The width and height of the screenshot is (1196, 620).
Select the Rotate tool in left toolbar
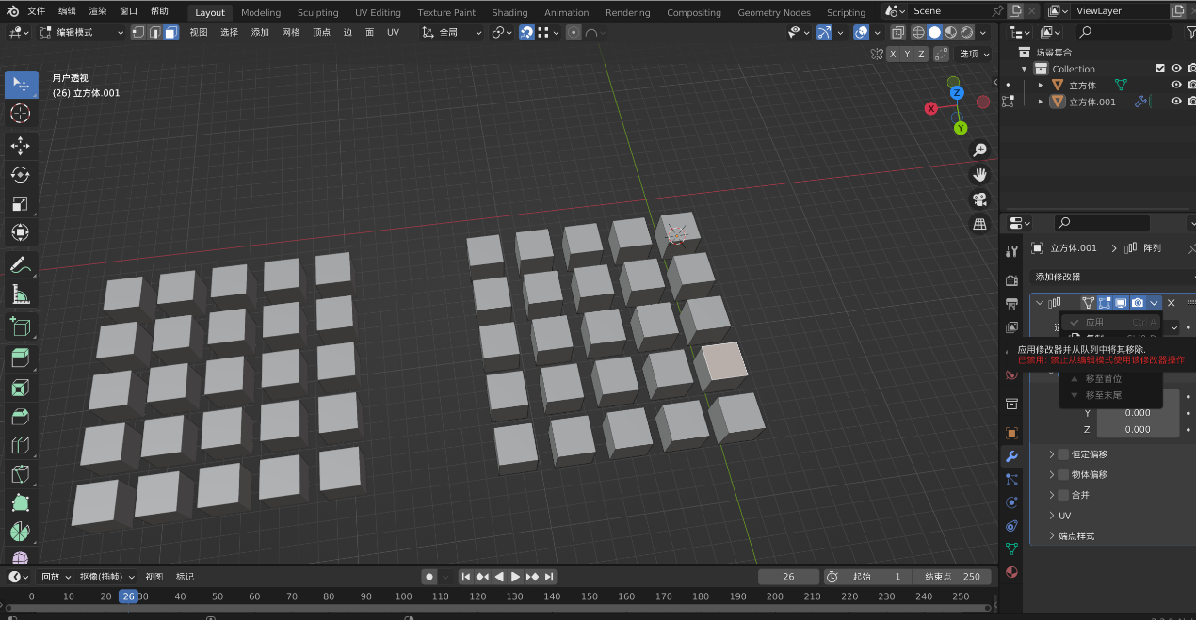pos(20,174)
